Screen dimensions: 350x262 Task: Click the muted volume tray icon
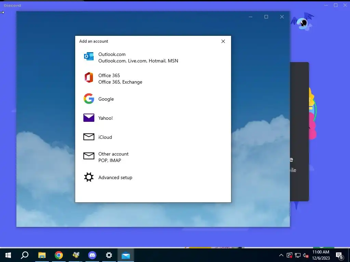[306, 255]
